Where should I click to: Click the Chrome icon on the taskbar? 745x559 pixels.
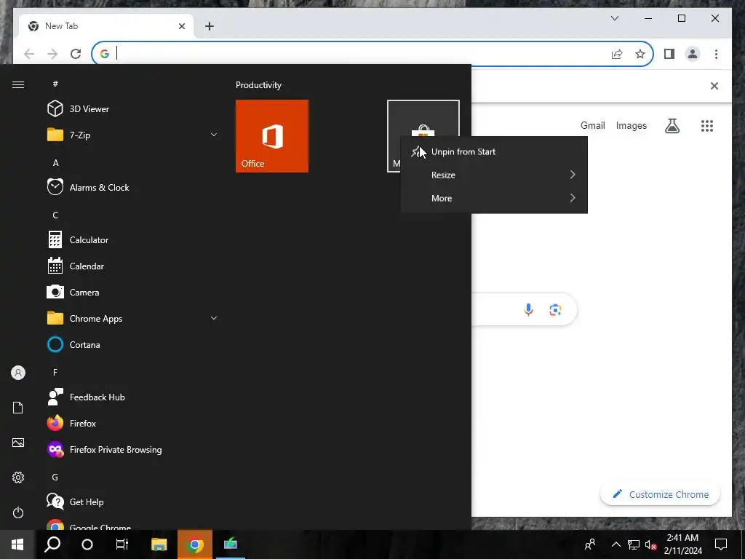pos(195,544)
